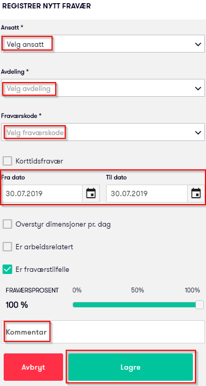Click the Fra dato input field
Viewport: 206px width, 386px height.
[x=42, y=194]
